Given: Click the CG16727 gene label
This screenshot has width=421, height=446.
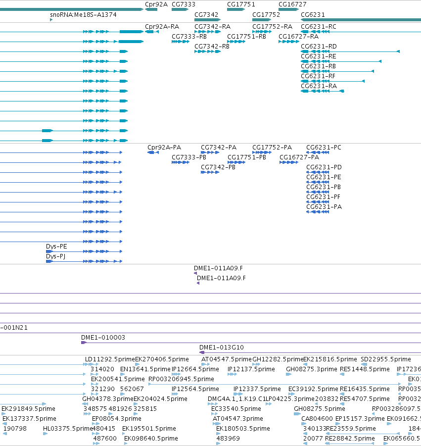Looking at the screenshot, I should click(292, 4).
